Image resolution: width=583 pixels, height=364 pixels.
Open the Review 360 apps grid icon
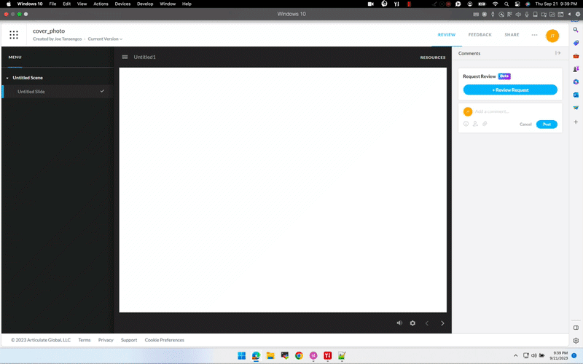14,35
